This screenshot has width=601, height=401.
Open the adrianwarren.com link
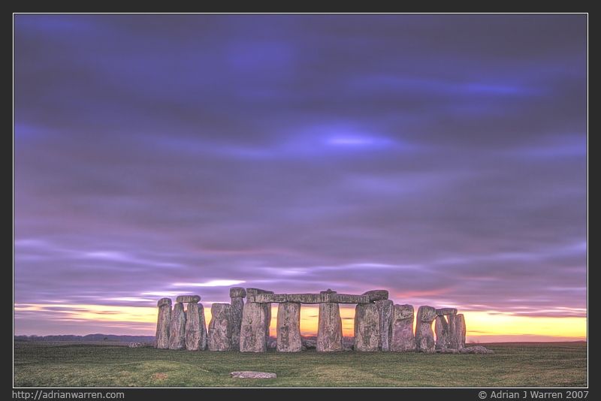point(68,394)
